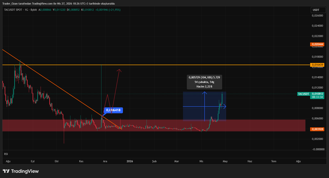
Task: Click the measurement tooltip showing 104,18%
Action: pos(204,82)
